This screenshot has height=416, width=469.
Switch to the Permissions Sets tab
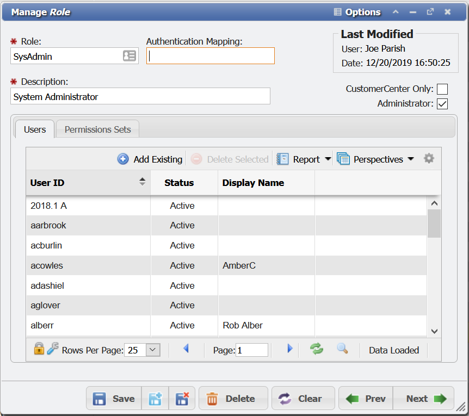pos(98,129)
